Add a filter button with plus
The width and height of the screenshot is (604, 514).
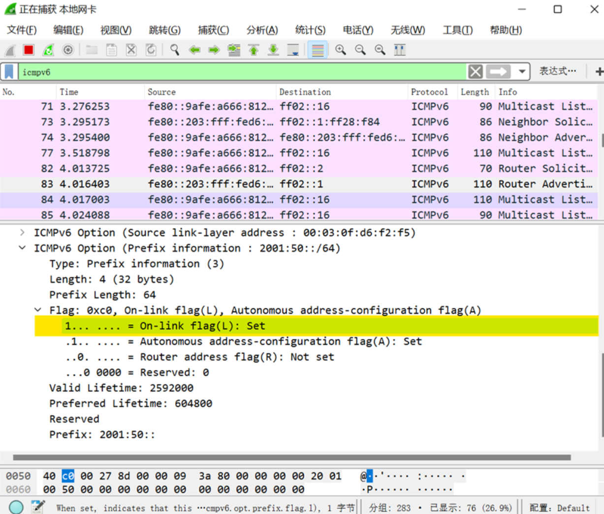(599, 72)
